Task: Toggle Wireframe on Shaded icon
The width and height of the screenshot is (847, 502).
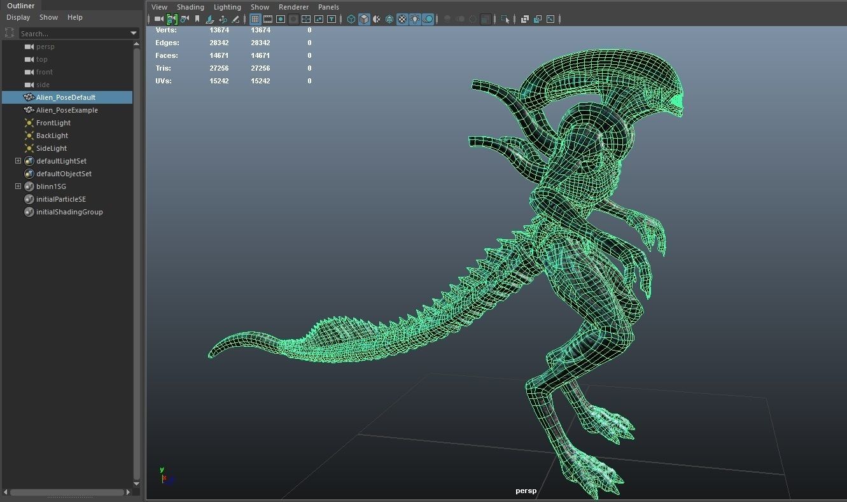Action: (x=389, y=19)
